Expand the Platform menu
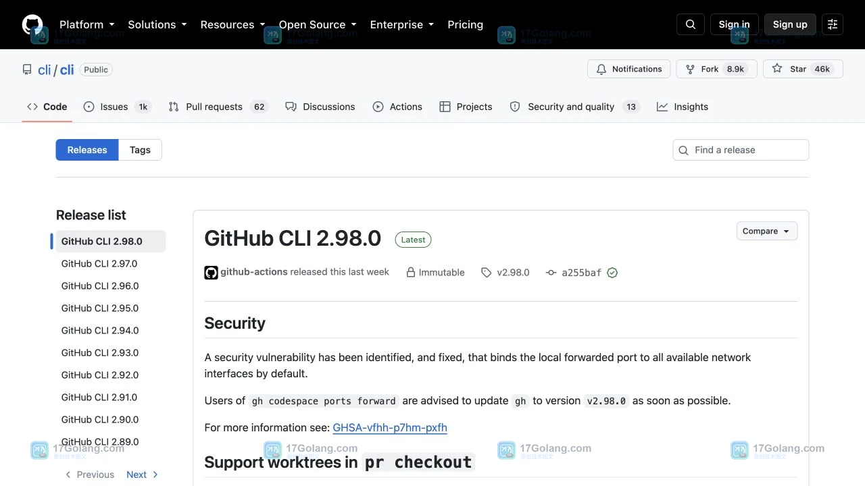The width and height of the screenshot is (865, 486). point(87,24)
